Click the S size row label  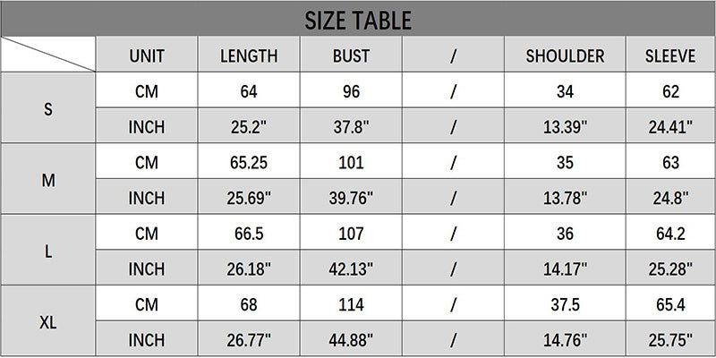click(48, 108)
